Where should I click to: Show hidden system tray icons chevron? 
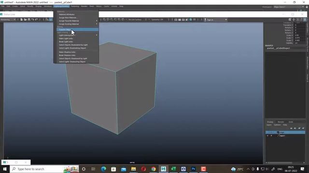[248, 169]
